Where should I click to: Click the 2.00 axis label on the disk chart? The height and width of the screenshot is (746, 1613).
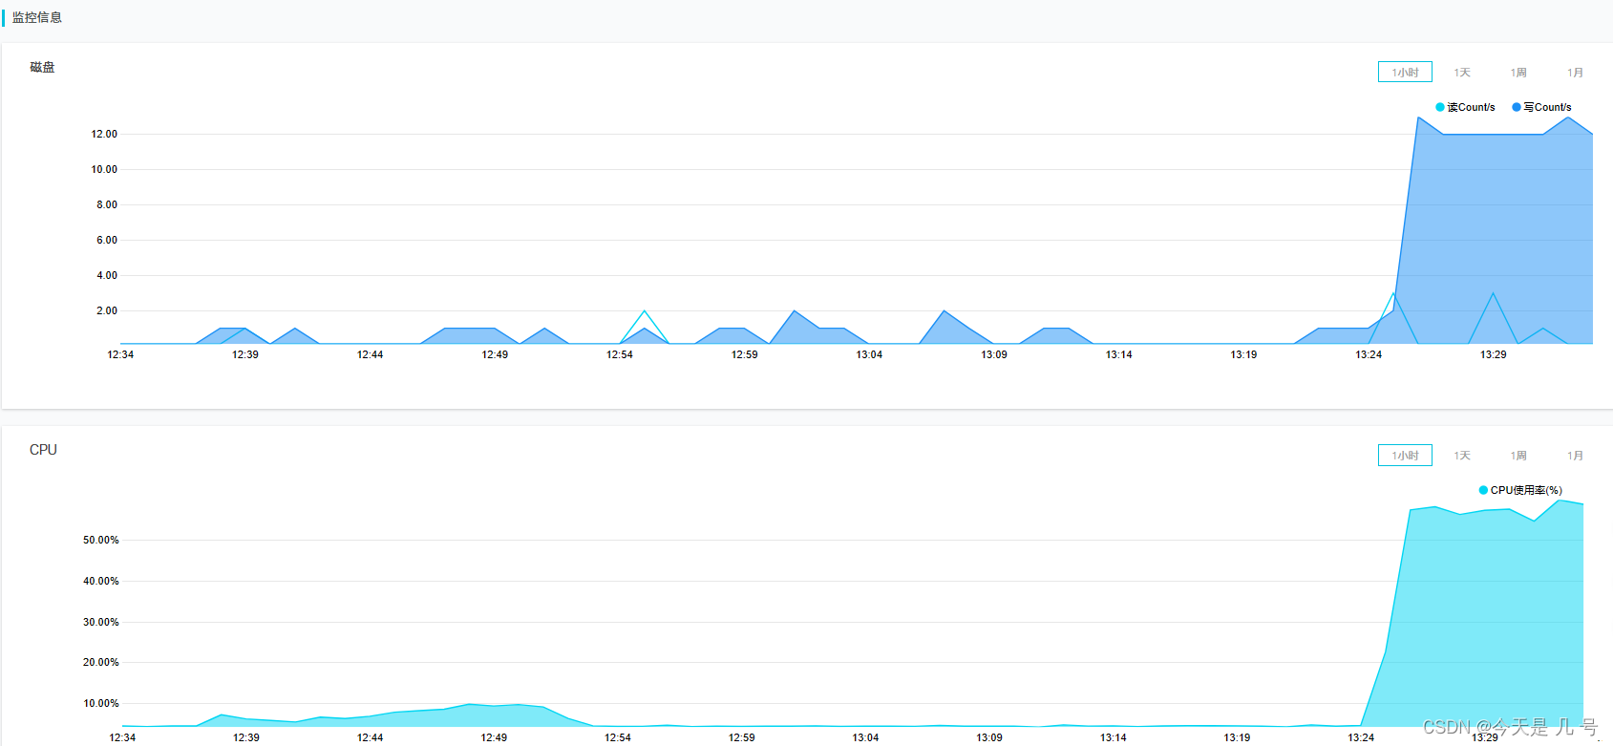[x=107, y=310]
